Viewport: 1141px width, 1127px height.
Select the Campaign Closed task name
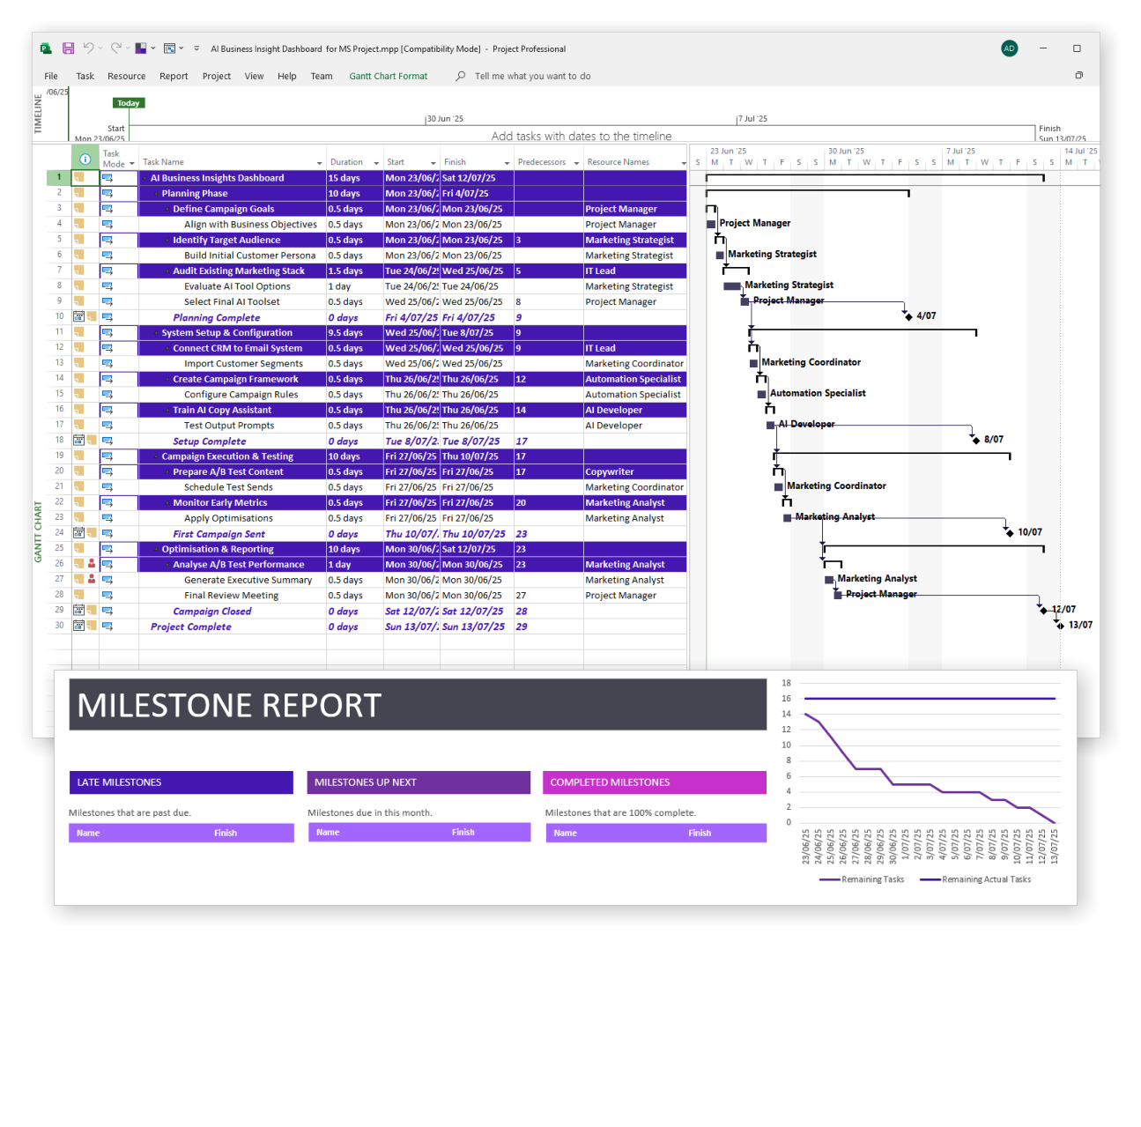click(212, 612)
